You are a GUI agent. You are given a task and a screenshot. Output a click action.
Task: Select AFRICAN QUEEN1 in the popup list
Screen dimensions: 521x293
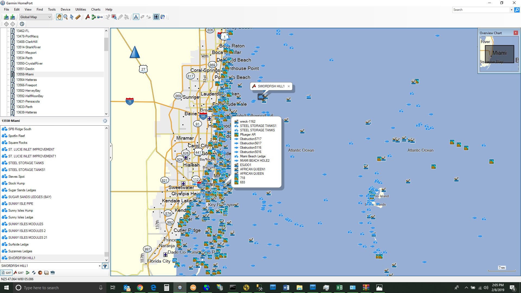click(252, 170)
